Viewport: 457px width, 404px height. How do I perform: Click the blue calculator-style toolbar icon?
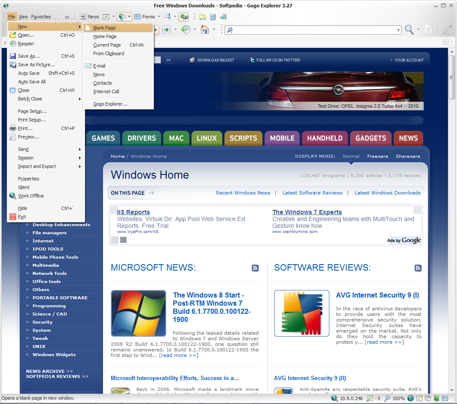point(213,17)
